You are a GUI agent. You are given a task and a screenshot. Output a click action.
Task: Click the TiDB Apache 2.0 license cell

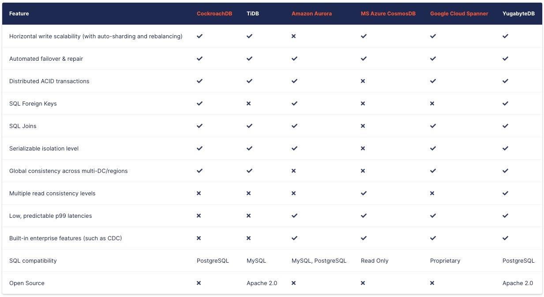pos(262,283)
